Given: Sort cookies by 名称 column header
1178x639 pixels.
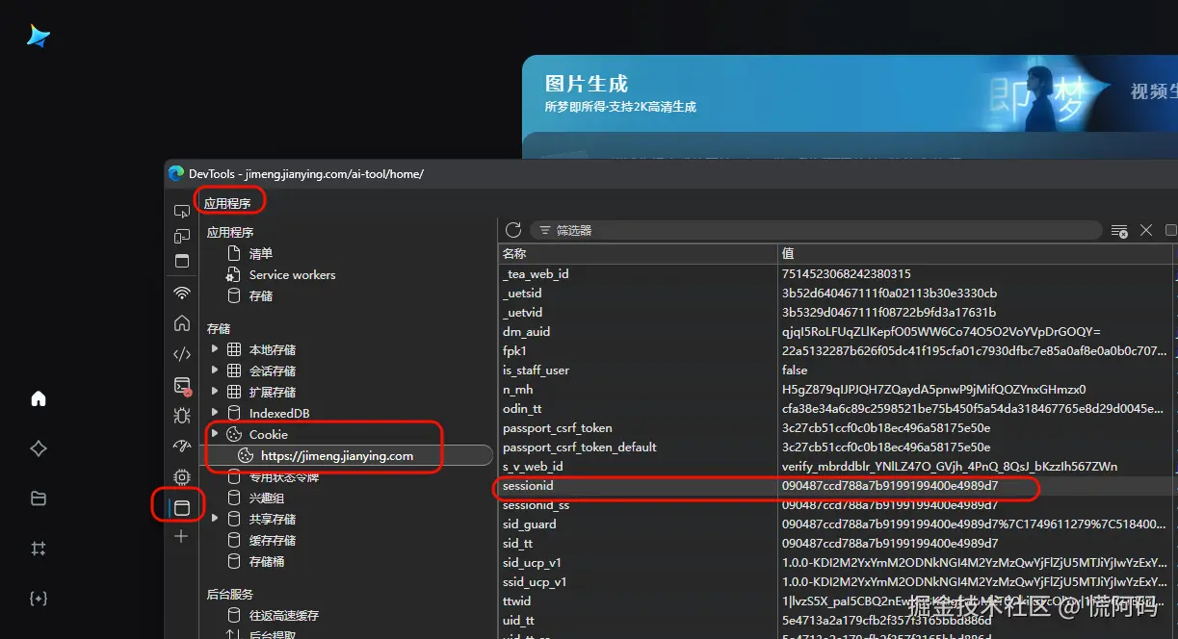Looking at the screenshot, I should 638,253.
